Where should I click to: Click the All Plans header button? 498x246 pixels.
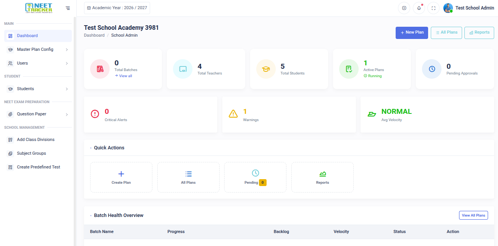click(446, 33)
